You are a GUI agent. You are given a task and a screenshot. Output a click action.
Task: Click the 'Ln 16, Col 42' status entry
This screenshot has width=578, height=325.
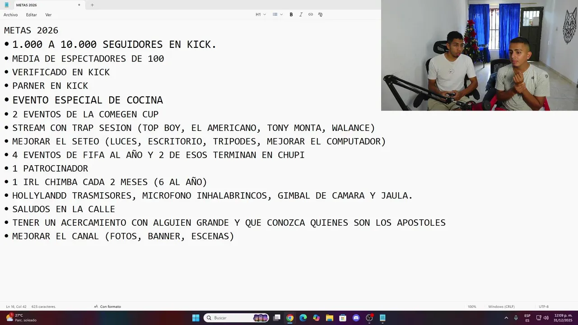(16, 306)
